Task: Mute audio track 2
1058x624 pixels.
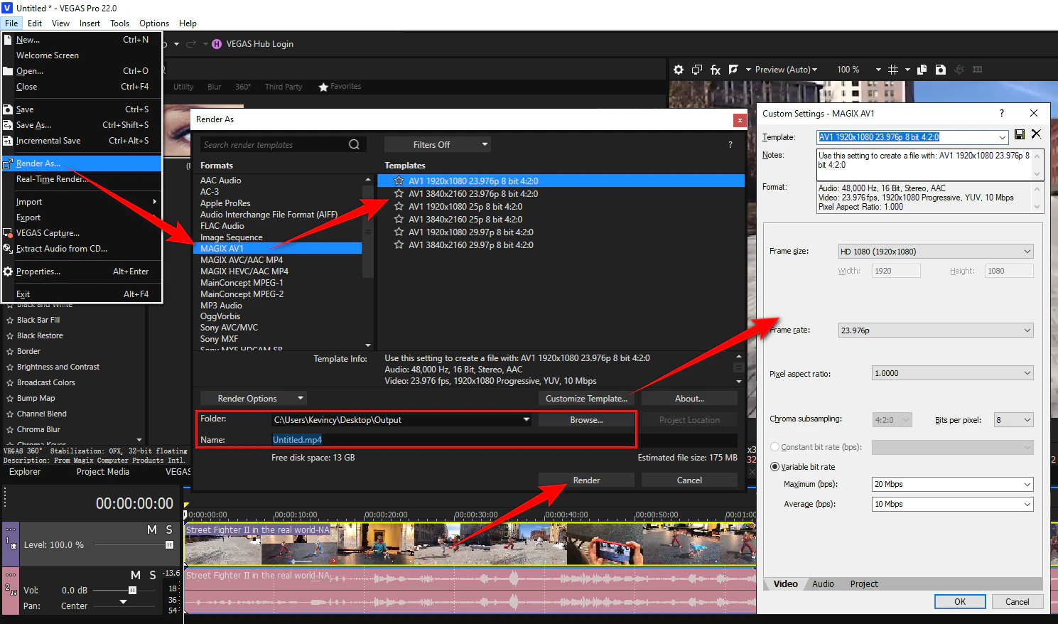Action: pyautogui.click(x=136, y=575)
